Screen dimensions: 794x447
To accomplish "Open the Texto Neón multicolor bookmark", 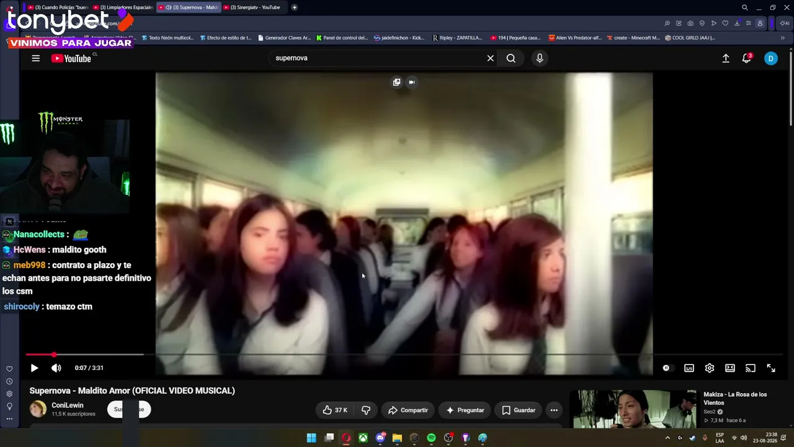I will (167, 38).
